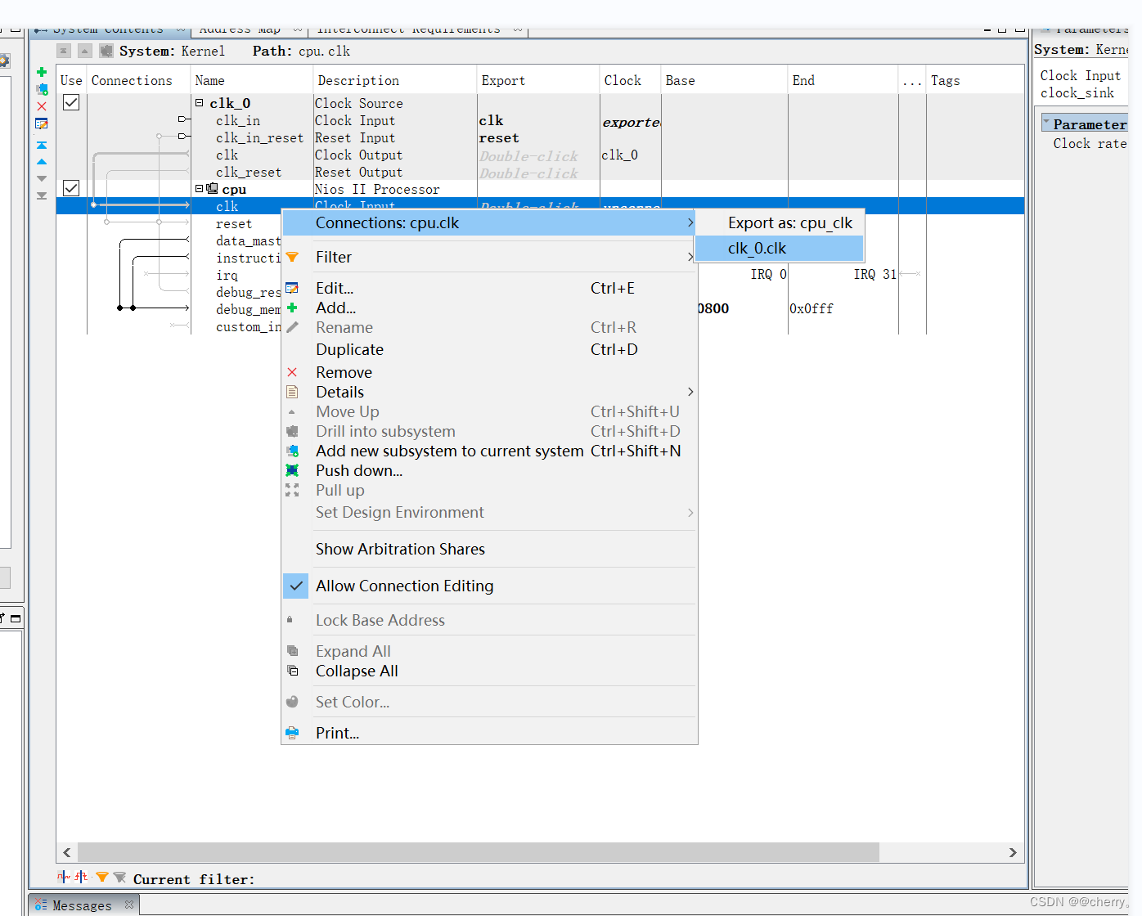This screenshot has width=1142, height=916.
Task: Switch to the Address Map tab
Action: point(240,29)
